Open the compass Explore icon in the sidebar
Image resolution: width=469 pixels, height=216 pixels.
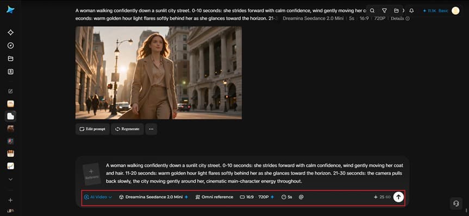point(10,46)
